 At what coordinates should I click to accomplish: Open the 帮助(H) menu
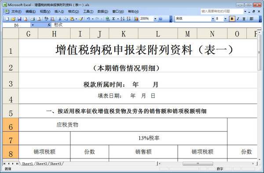(133, 11)
